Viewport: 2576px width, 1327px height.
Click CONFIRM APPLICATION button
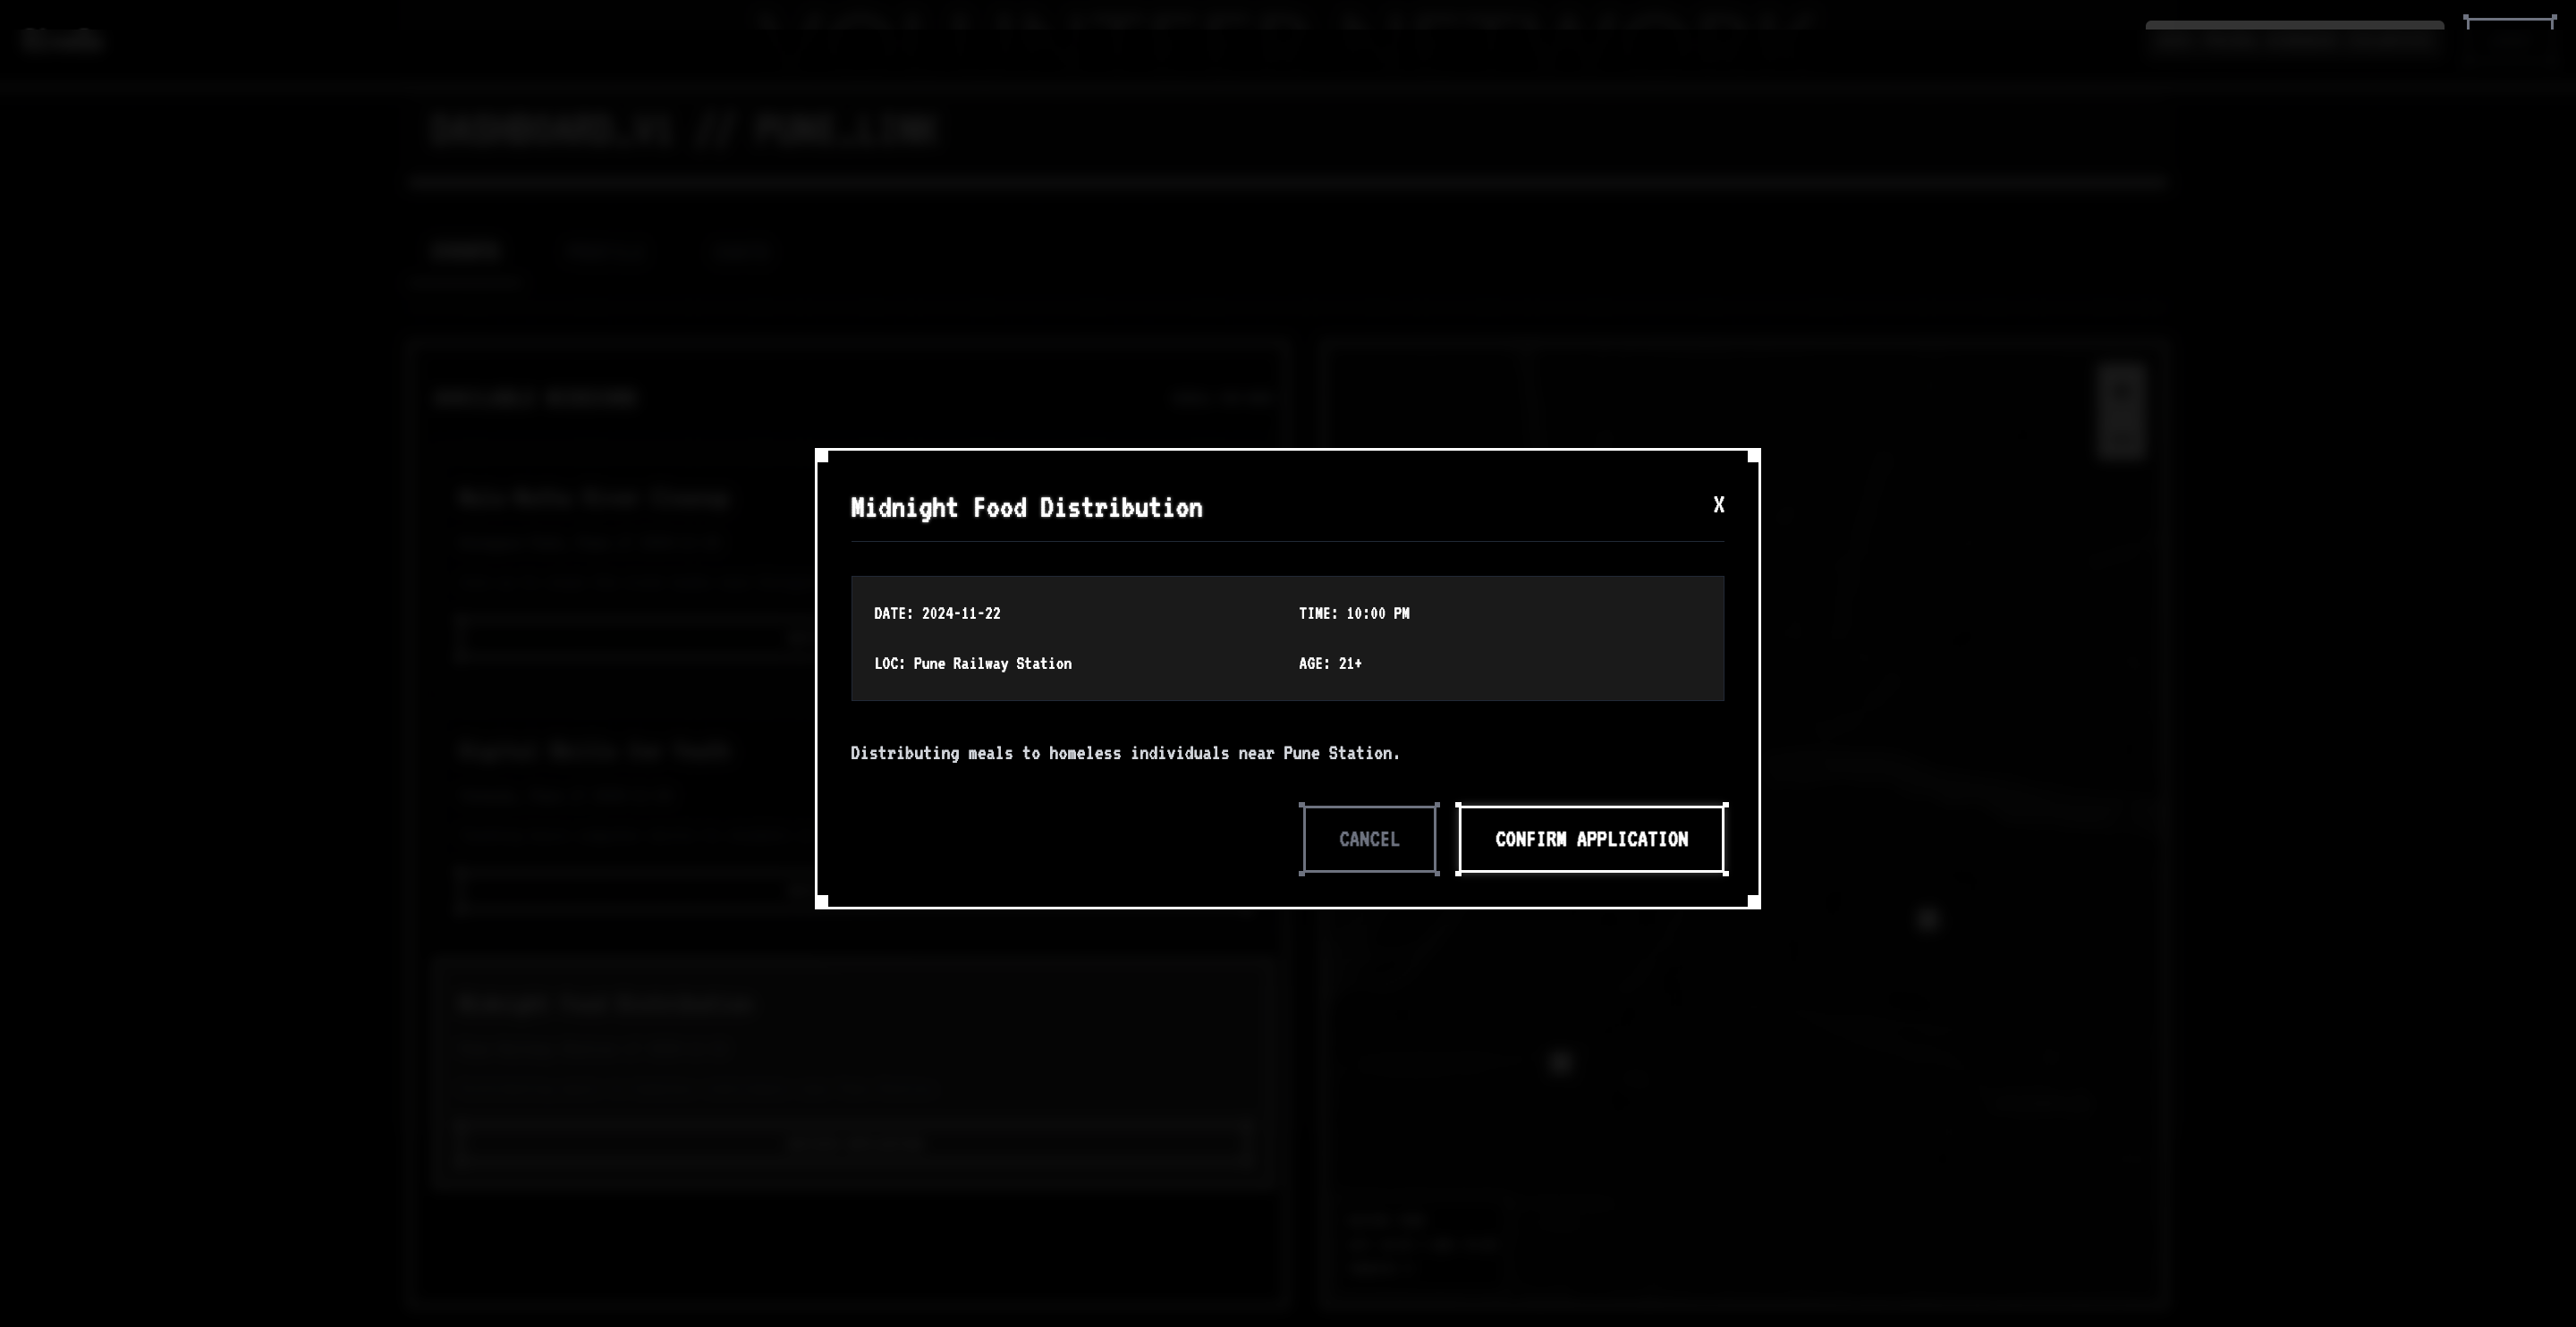(x=1591, y=839)
